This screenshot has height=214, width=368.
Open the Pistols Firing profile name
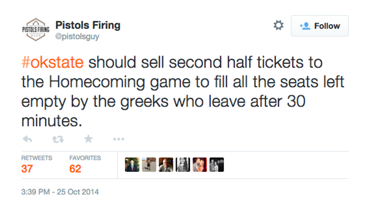[x=88, y=25]
